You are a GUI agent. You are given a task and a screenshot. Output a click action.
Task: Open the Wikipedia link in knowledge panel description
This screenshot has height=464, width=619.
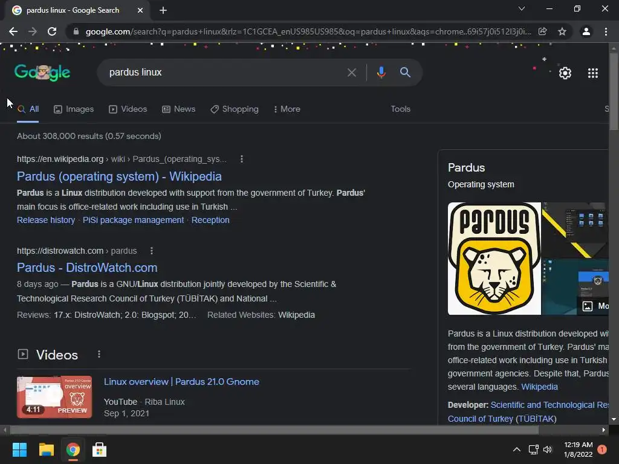pyautogui.click(x=539, y=387)
